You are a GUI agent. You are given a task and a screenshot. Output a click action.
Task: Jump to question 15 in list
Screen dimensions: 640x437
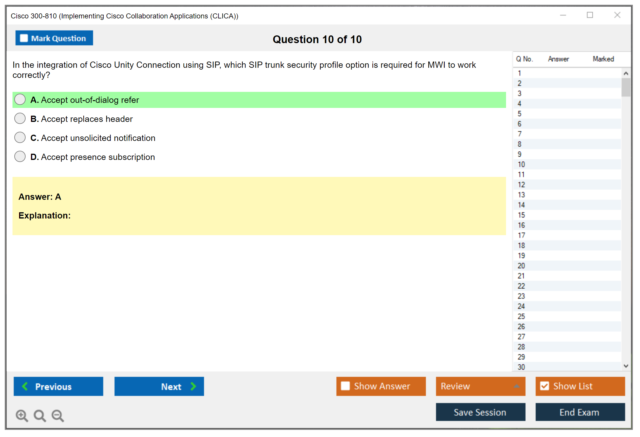[x=521, y=215]
